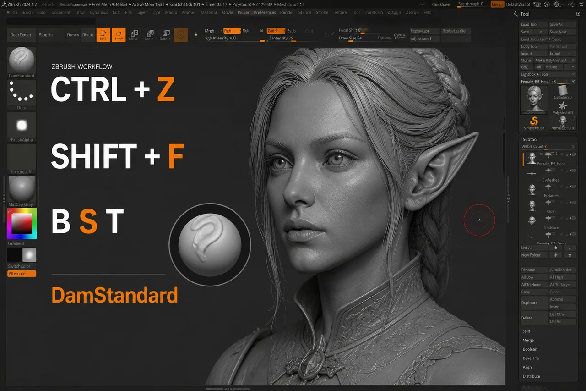This screenshot has width=586, height=391.
Task: Open the Texture Off slot
Action: point(22,159)
